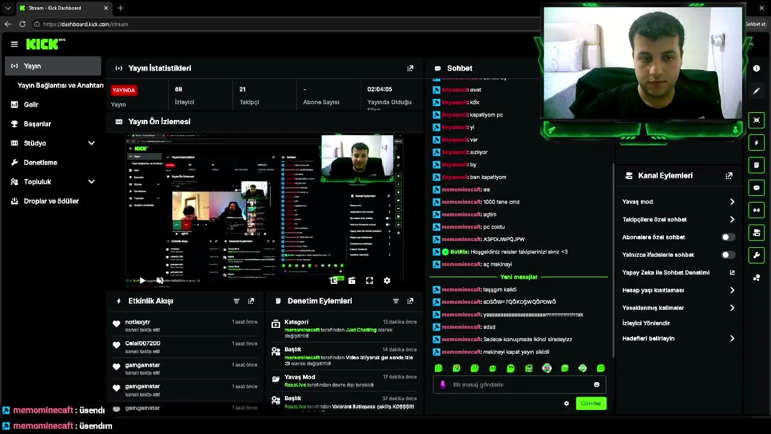
Task: Expand Yavaş mod options
Action: [x=732, y=202]
